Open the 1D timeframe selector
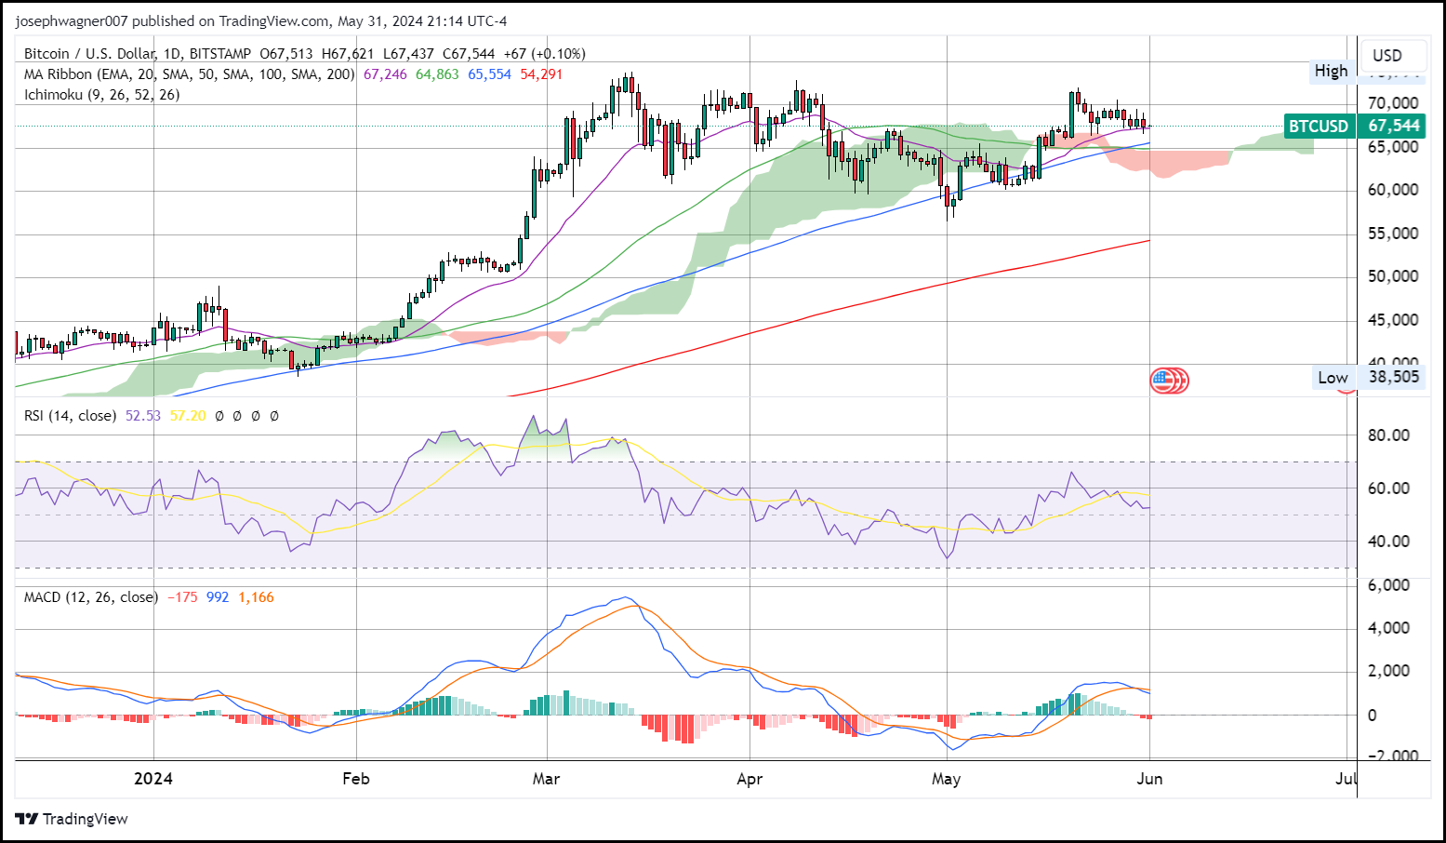 click(172, 53)
